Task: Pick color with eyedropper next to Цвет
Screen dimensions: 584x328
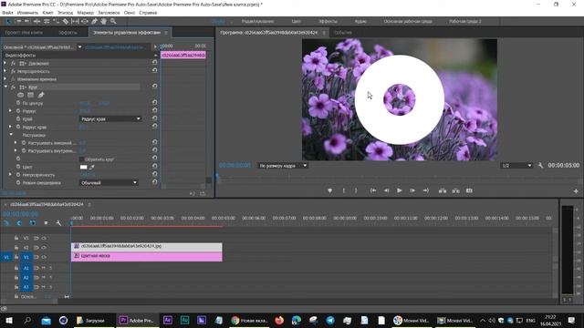Action: coord(91,167)
